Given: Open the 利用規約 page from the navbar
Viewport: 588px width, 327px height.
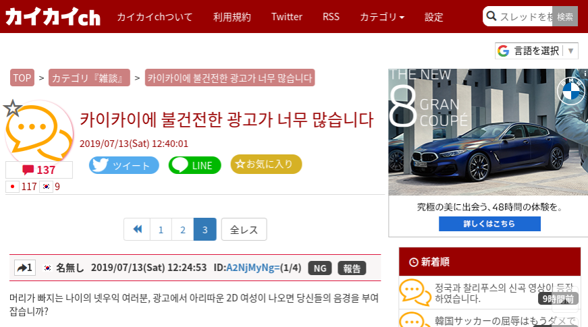Looking at the screenshot, I should point(232,17).
